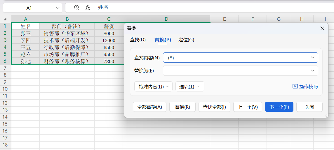Select column D header

coord(166,19)
